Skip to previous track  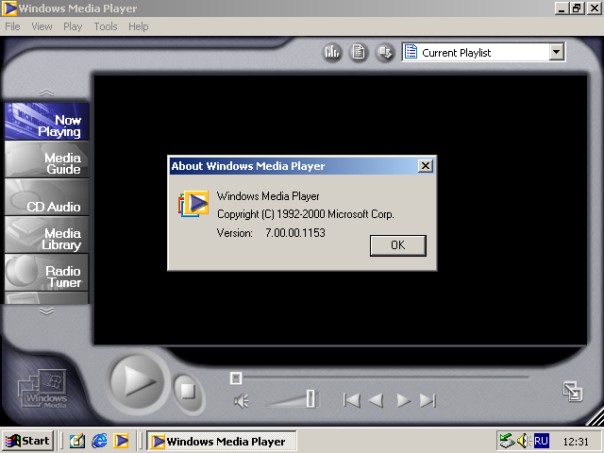[x=352, y=400]
